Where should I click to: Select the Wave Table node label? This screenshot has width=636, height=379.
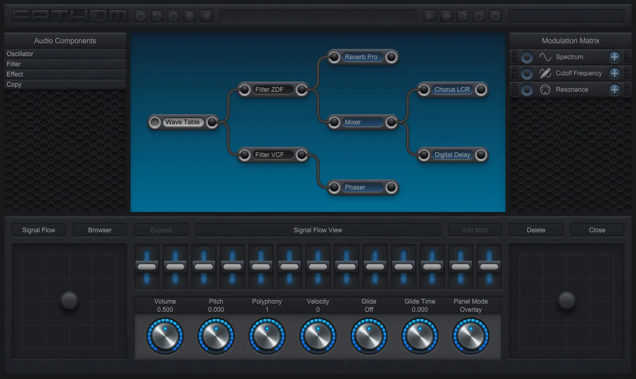point(183,122)
